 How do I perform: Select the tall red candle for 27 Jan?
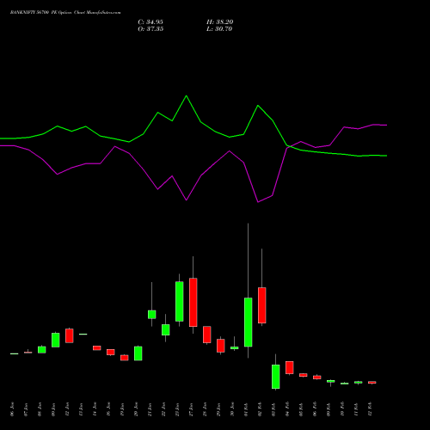pos(193,302)
